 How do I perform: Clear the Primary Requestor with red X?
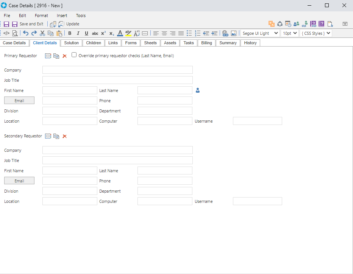(x=64, y=56)
